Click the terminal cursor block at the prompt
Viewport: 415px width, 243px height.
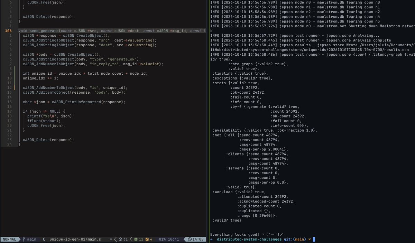[x=314, y=239]
